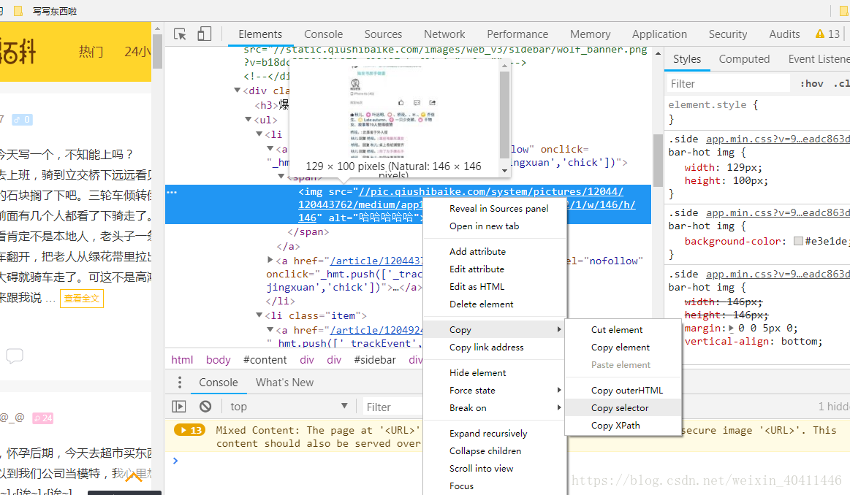Choose Cut element from submenu

(623, 329)
